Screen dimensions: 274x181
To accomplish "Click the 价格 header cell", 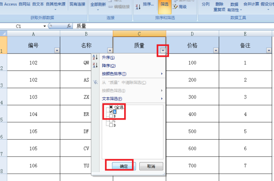I will 192,45.
